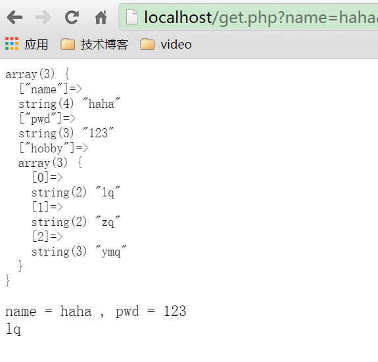Viewport: 378px width, 362px height.
Task: Click the ["hobby"]=> key line
Action: pos(54,148)
